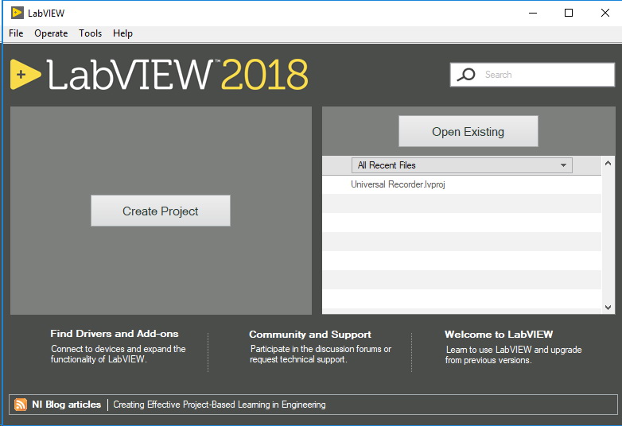The width and height of the screenshot is (622, 426).
Task: Open the Tools menu
Action: pyautogui.click(x=90, y=33)
